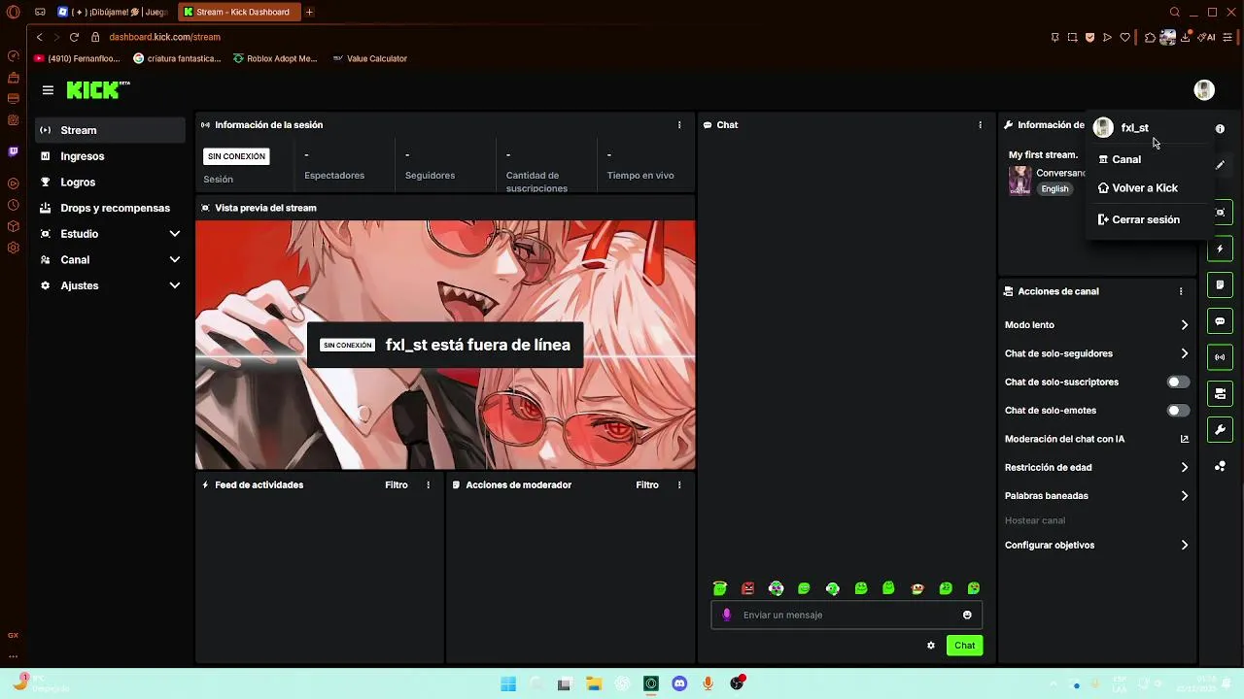Open criatura fantastica bookmark
The image size is (1244, 699).
[x=177, y=58]
